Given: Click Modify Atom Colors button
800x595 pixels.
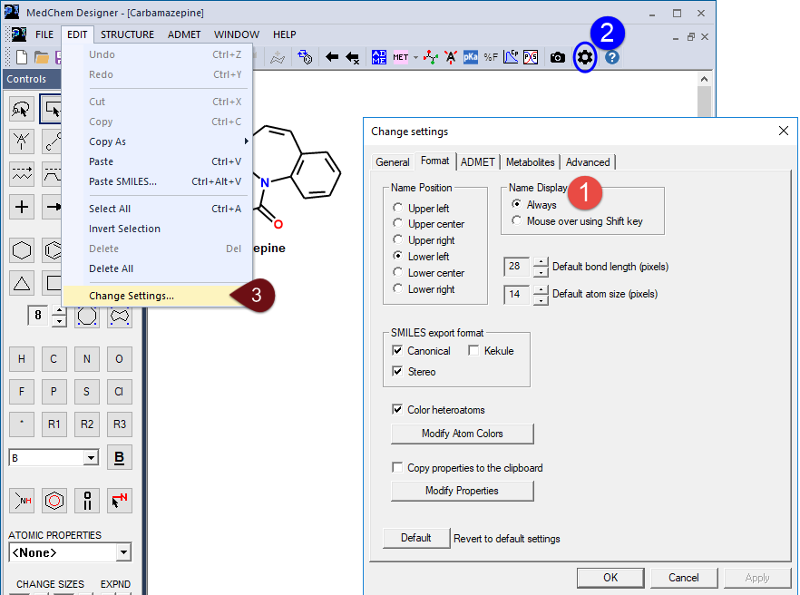Looking at the screenshot, I should point(463,434).
